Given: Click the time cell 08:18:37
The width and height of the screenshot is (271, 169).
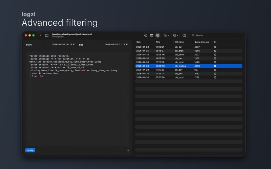Looking at the screenshot, I should tap(160, 51).
